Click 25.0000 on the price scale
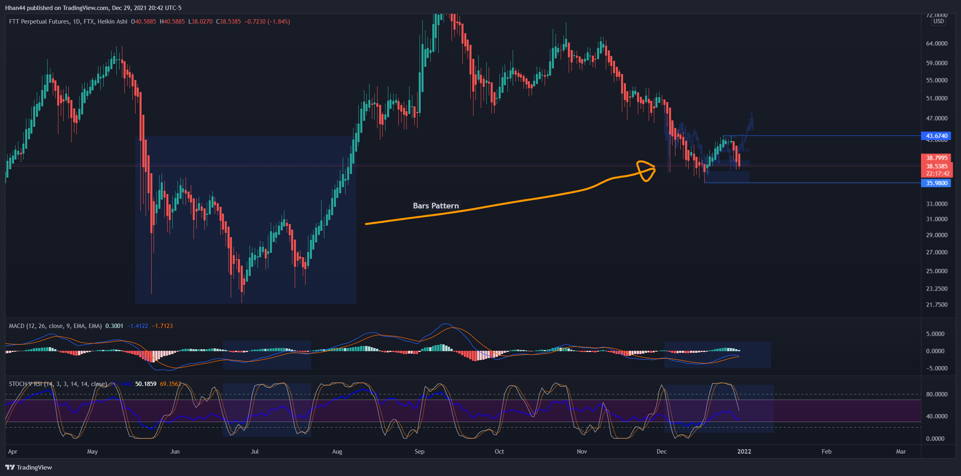961x476 pixels. 937,271
